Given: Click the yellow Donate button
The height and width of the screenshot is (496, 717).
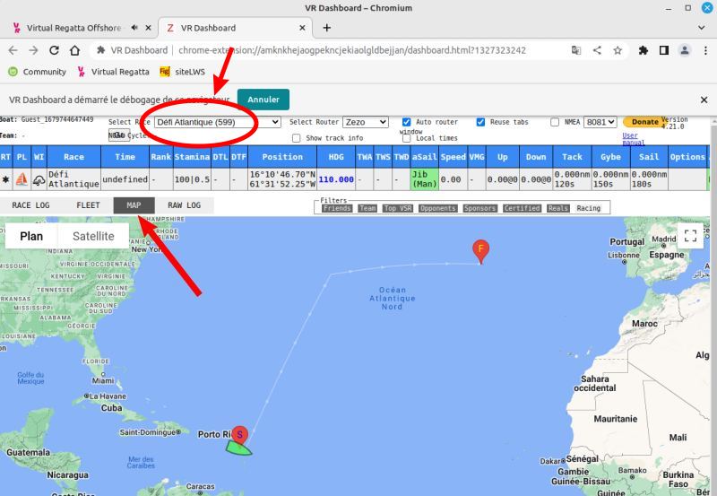Looking at the screenshot, I should (x=644, y=122).
